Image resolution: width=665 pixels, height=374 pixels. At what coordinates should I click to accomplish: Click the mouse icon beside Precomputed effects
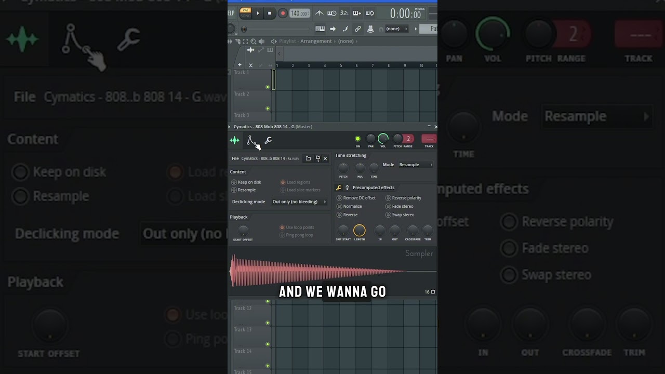point(347,188)
